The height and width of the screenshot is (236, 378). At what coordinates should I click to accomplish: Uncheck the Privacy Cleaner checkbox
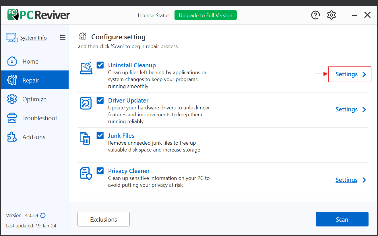(100, 171)
